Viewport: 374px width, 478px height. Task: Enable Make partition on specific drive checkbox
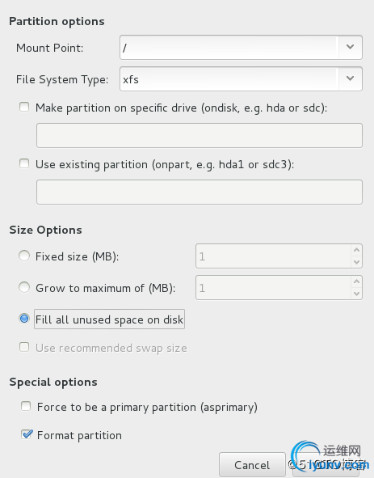(x=24, y=107)
